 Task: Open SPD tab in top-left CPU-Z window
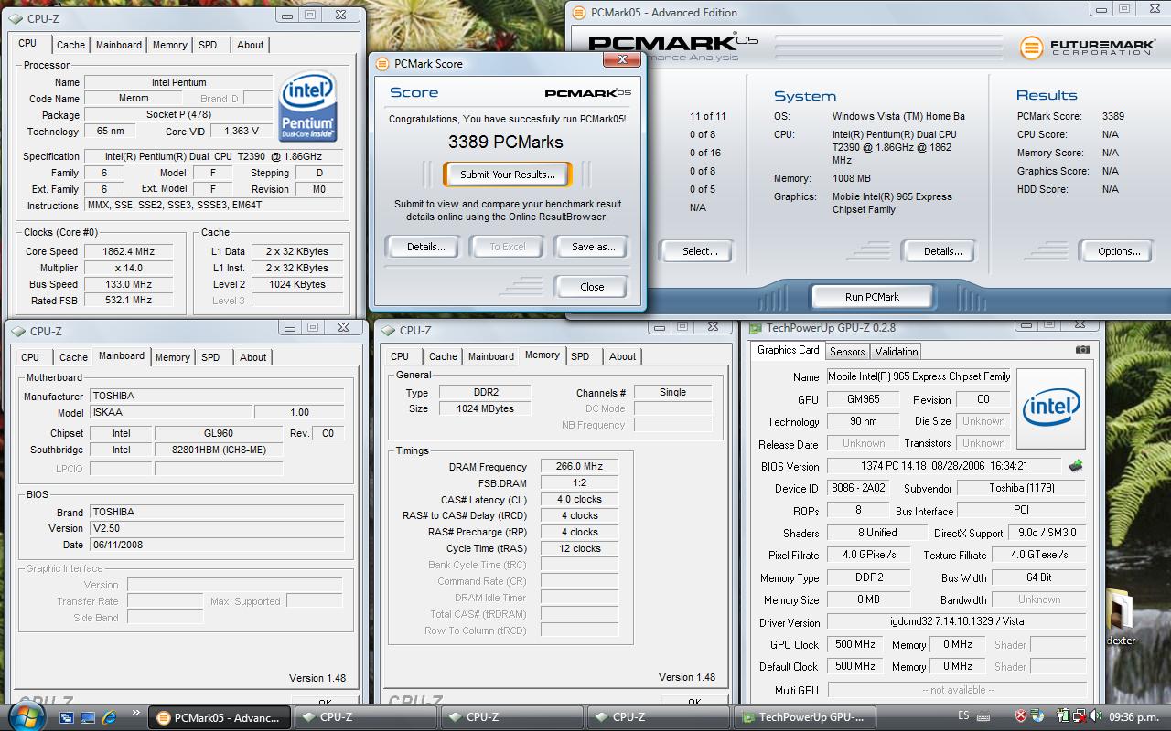point(208,45)
